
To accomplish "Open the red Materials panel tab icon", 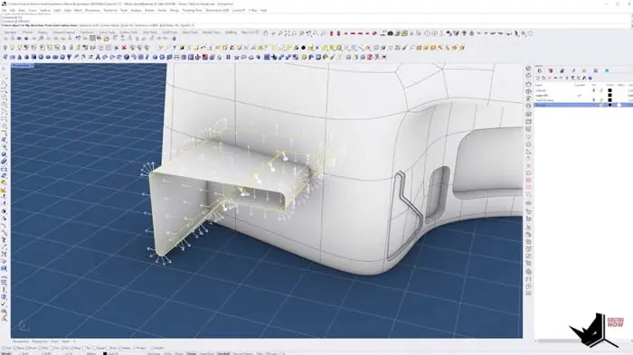I will (551, 70).
